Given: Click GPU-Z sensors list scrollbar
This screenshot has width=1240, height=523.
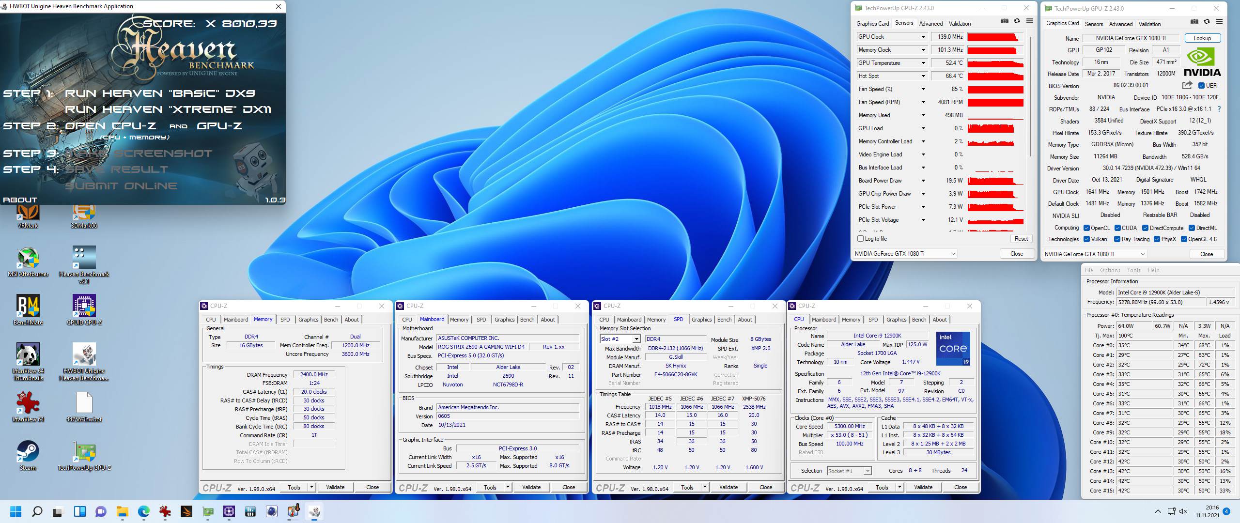Looking at the screenshot, I should point(1030,97).
